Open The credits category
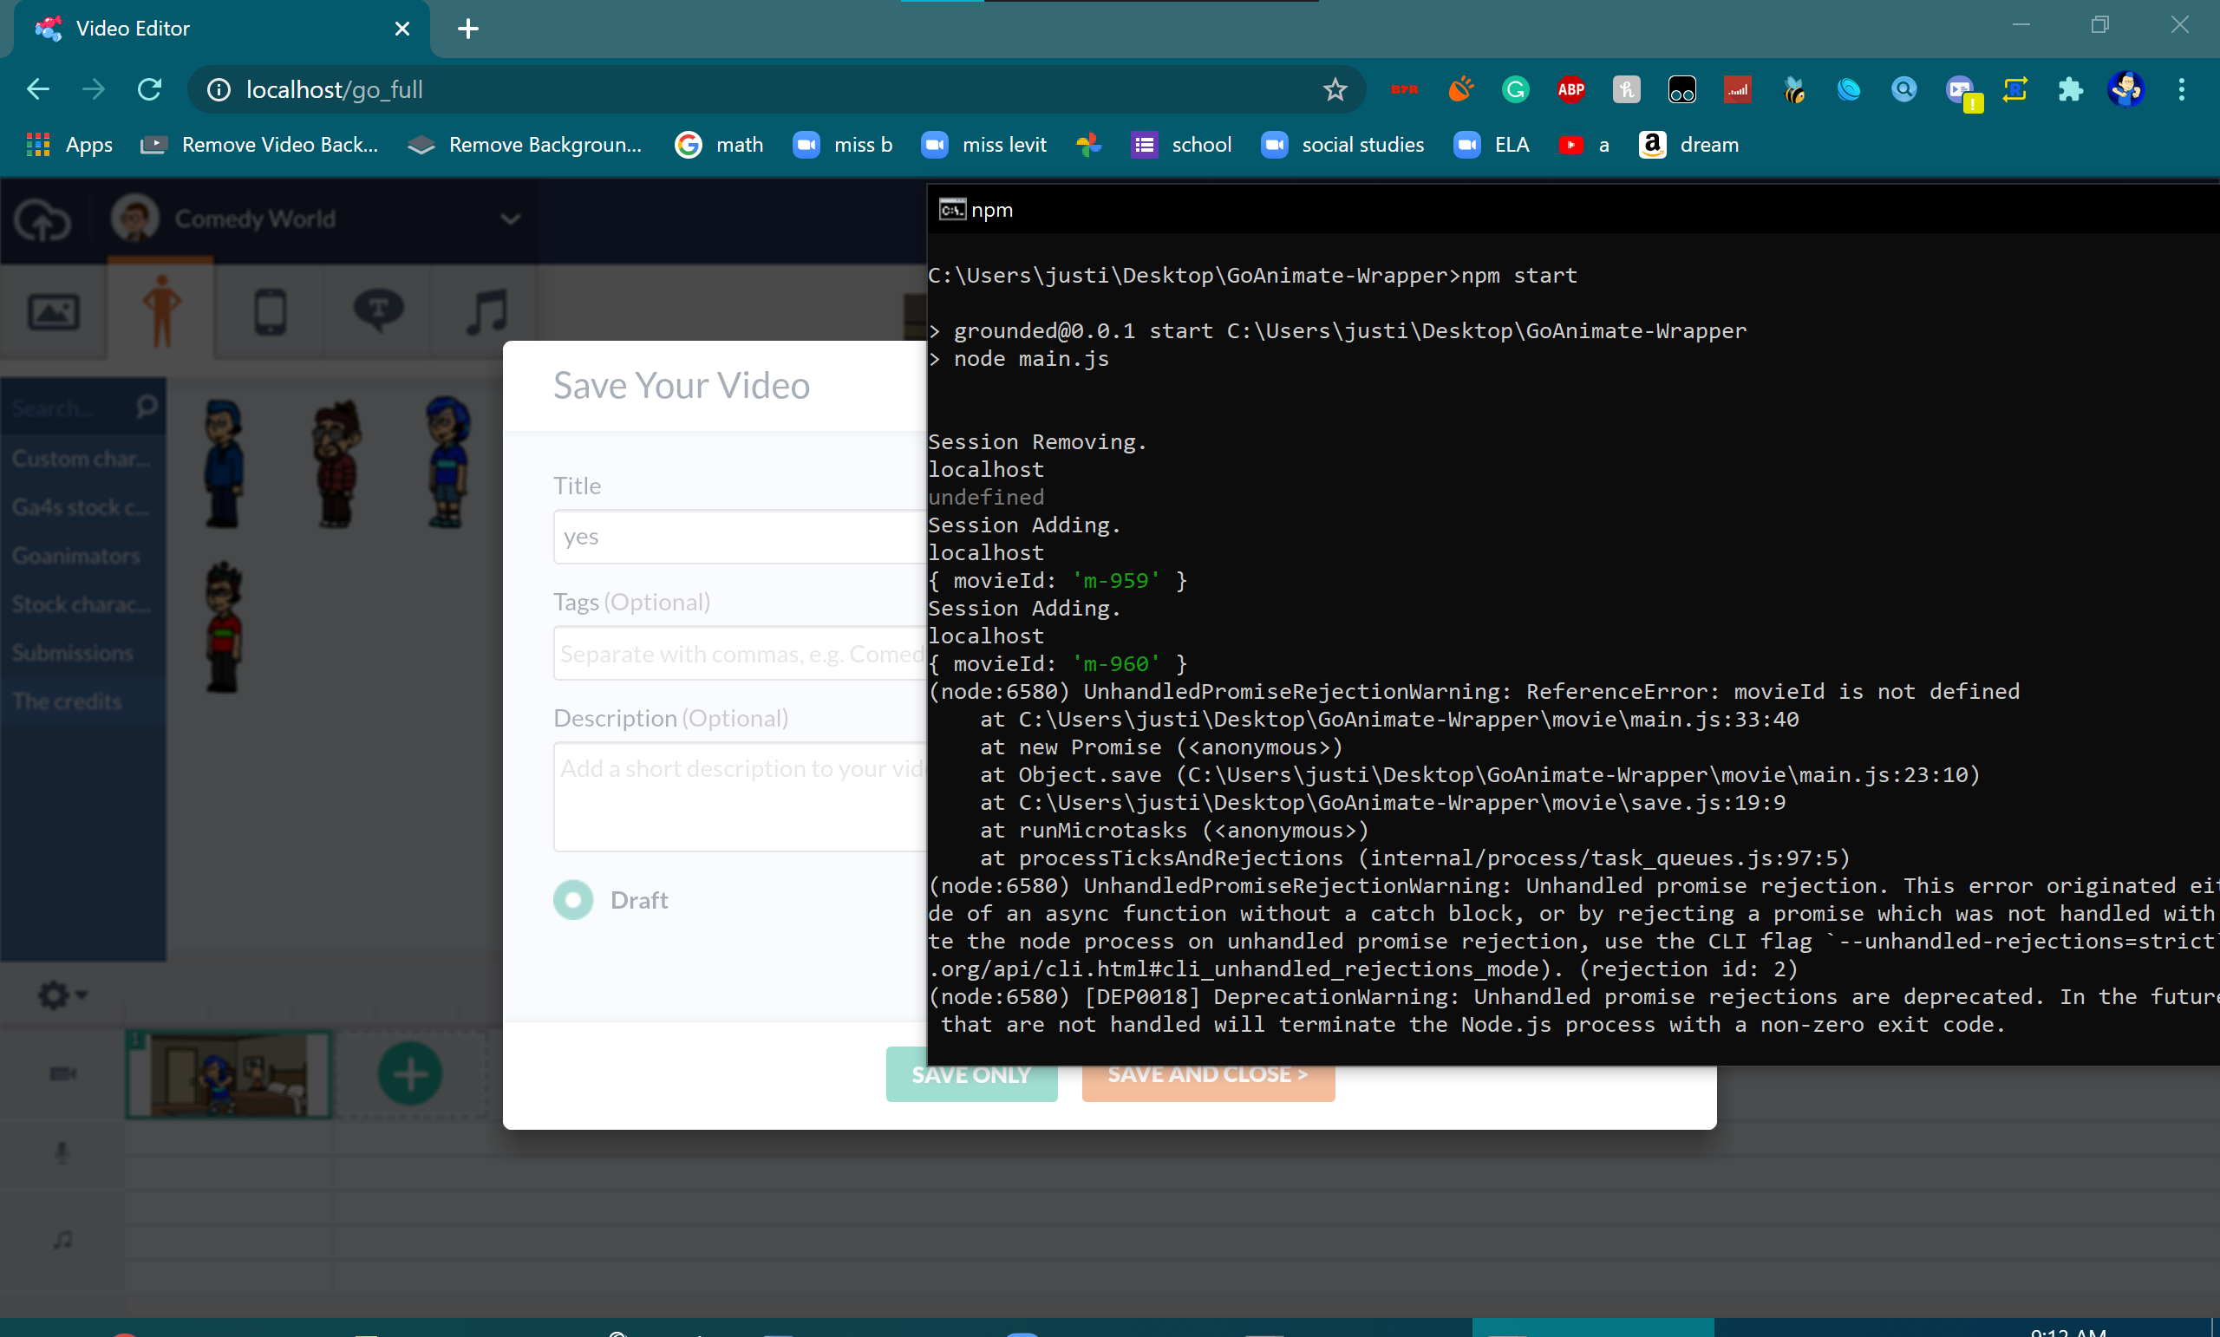Screen dimensions: 2220x1337 (67, 701)
